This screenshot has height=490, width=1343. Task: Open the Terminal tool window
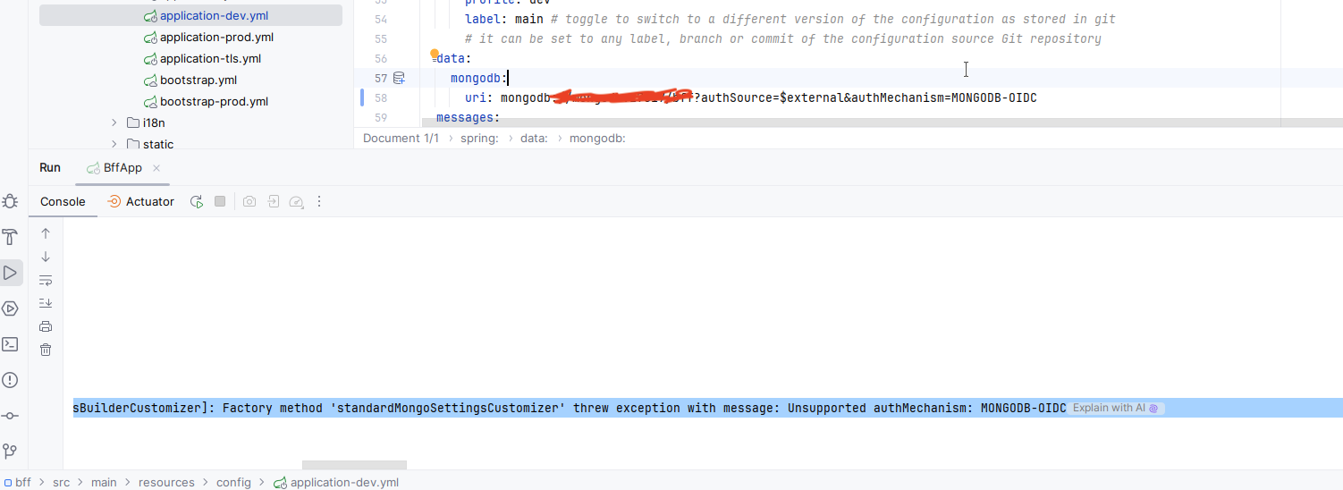click(x=10, y=344)
